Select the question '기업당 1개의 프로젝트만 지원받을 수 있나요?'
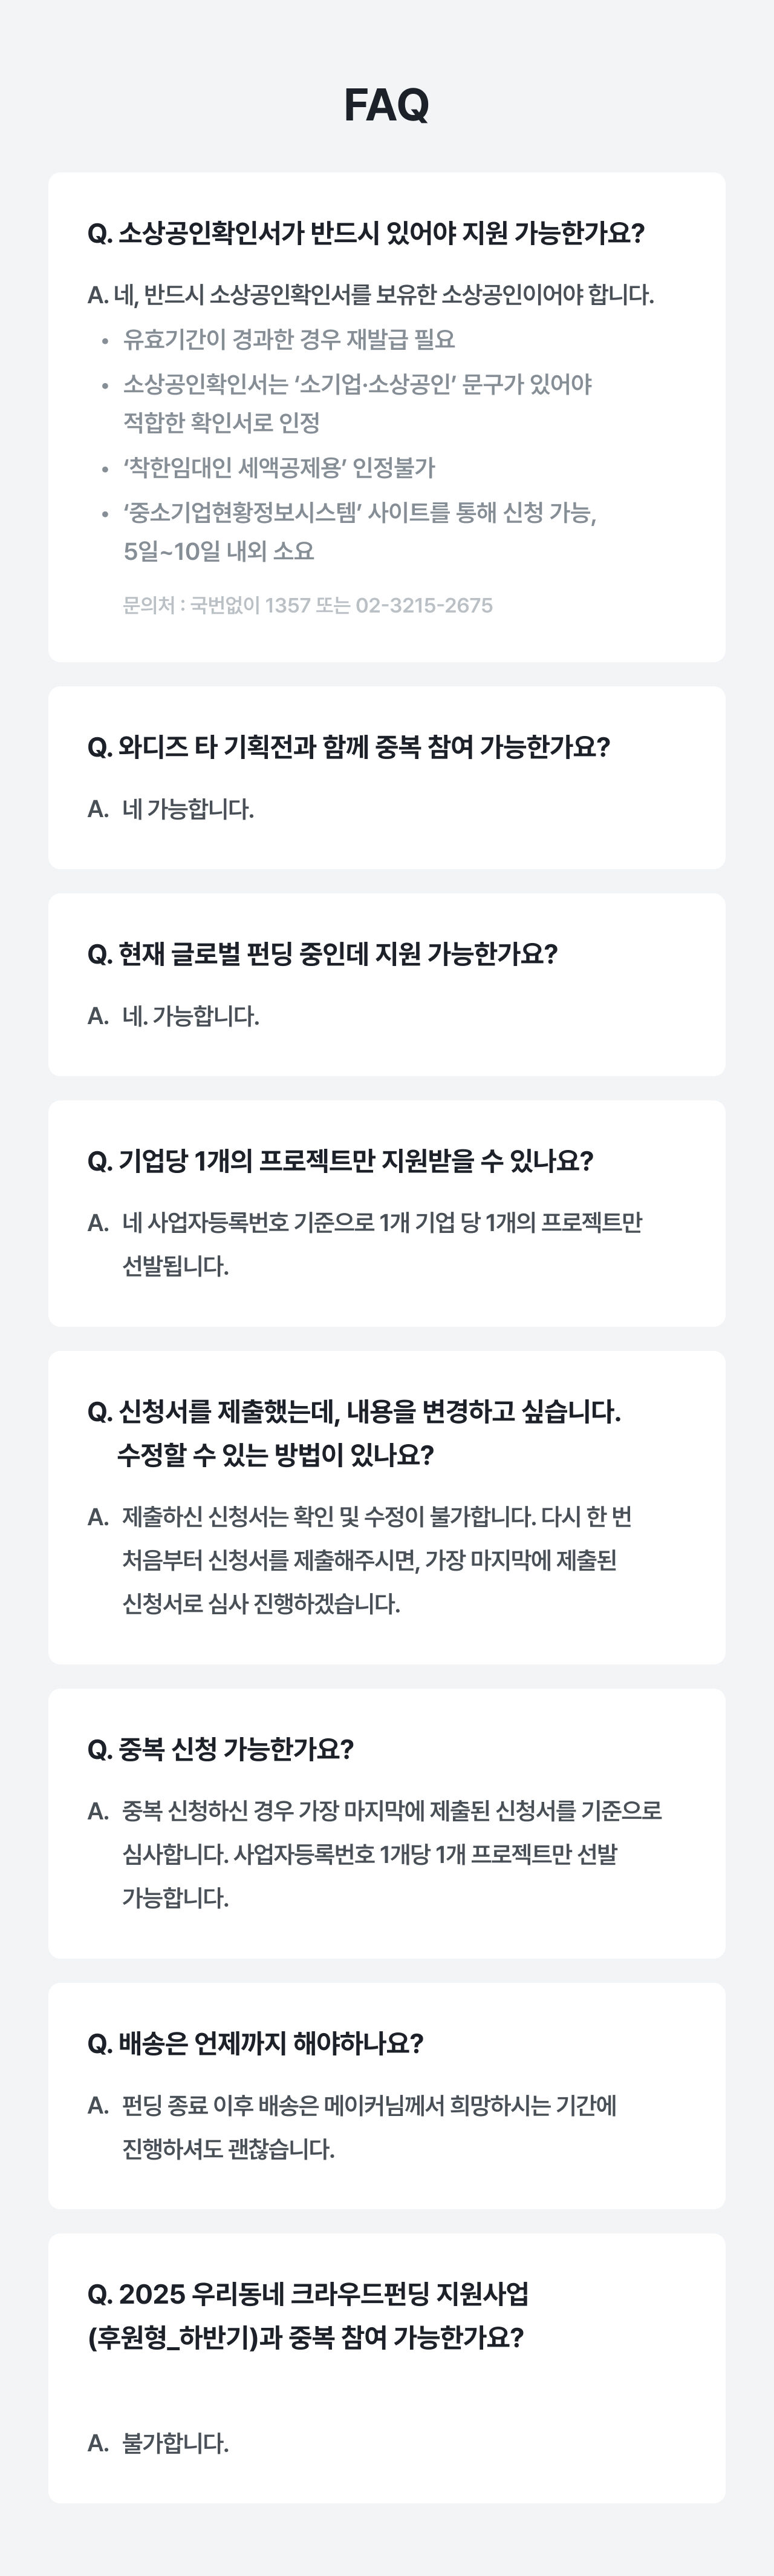The width and height of the screenshot is (774, 2576). [x=340, y=1161]
